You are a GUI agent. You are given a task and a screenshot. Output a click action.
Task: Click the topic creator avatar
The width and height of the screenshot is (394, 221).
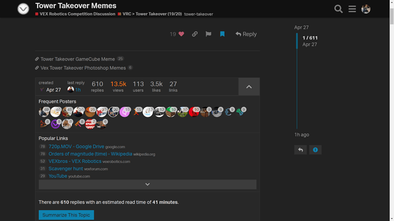pyautogui.click(x=42, y=89)
